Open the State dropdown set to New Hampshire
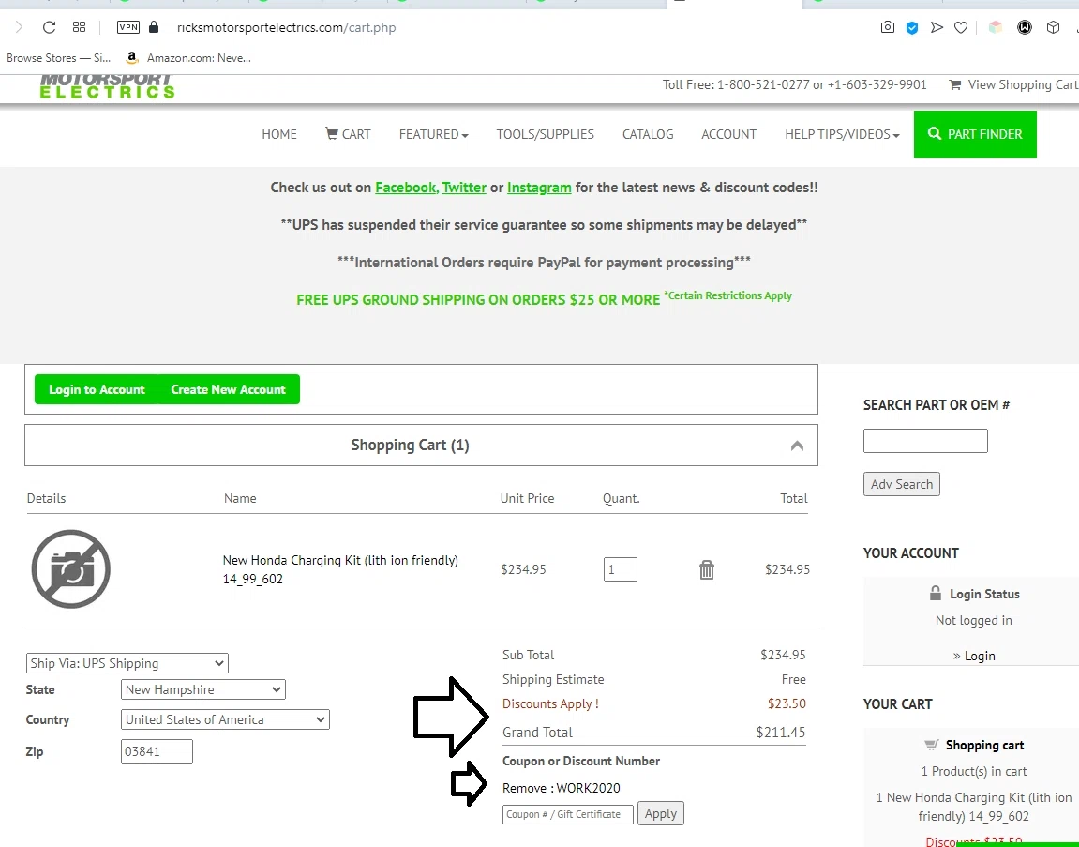This screenshot has height=847, width=1079. (x=203, y=689)
